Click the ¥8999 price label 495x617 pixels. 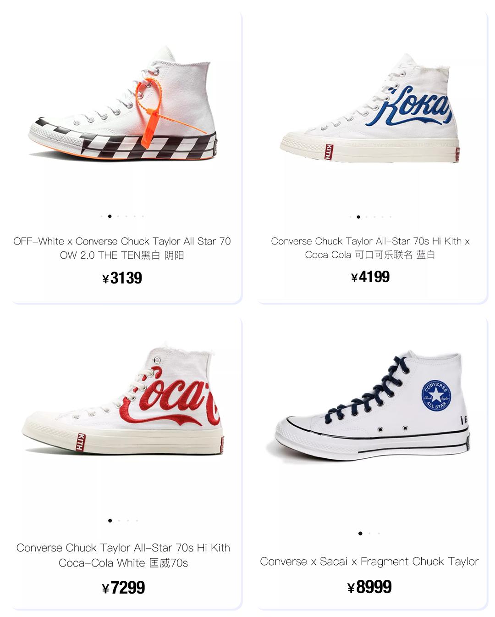[369, 587]
